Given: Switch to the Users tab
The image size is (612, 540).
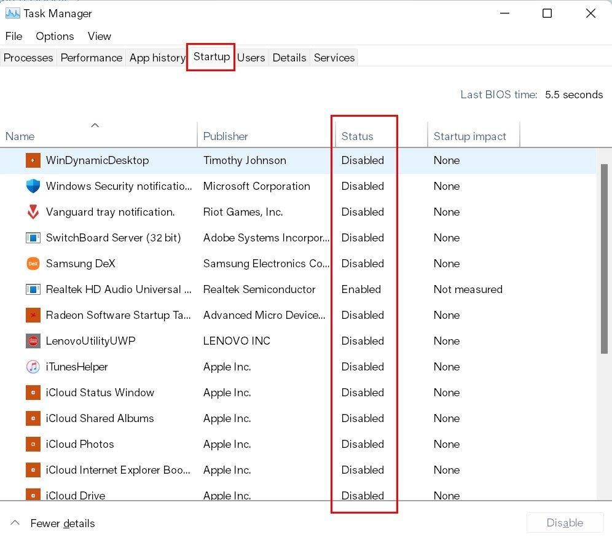Looking at the screenshot, I should (x=251, y=58).
